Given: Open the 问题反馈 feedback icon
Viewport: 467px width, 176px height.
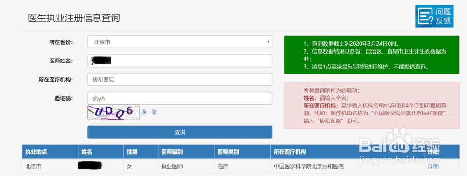Looking at the screenshot, I should [434, 16].
